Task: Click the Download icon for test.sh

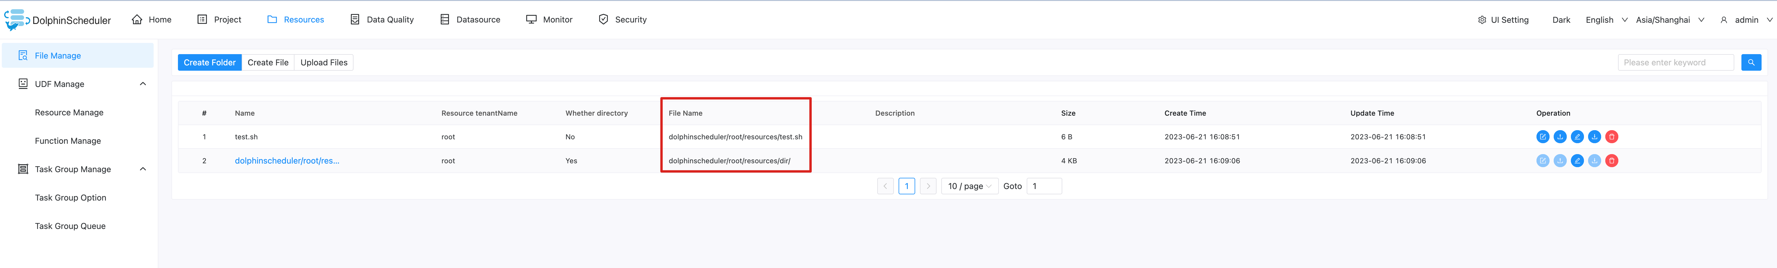Action: click(1595, 136)
